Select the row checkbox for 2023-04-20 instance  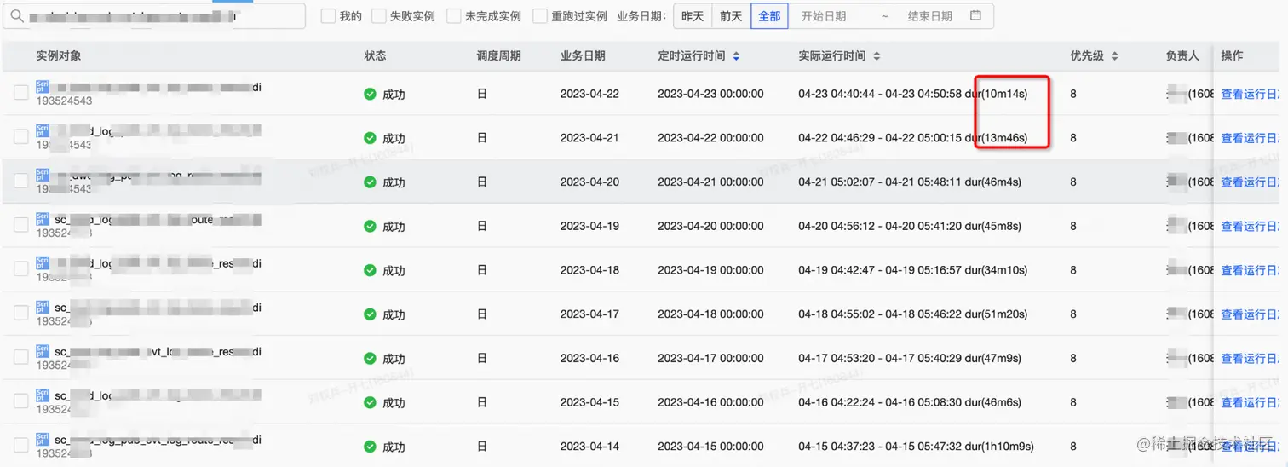point(20,181)
